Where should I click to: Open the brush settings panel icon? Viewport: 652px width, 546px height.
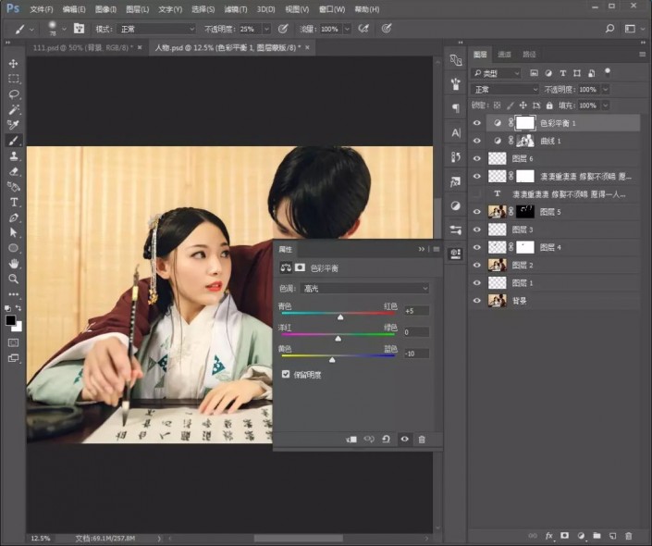pyautogui.click(x=79, y=29)
